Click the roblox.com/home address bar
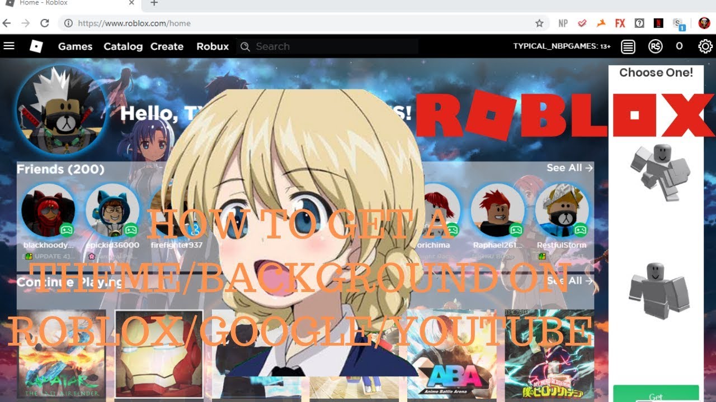The width and height of the screenshot is (716, 402). coord(302,23)
